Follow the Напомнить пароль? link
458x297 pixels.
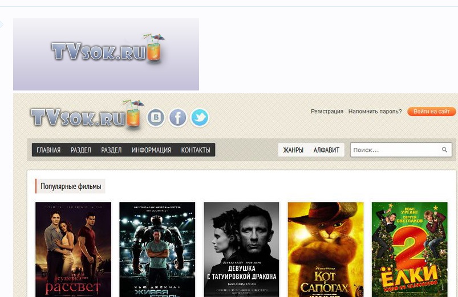(375, 112)
